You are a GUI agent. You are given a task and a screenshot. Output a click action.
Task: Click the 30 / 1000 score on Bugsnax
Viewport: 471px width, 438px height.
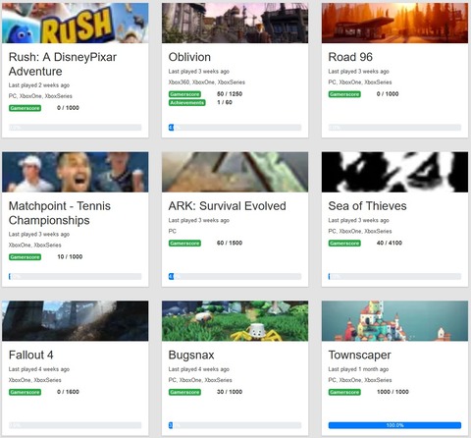230,392
